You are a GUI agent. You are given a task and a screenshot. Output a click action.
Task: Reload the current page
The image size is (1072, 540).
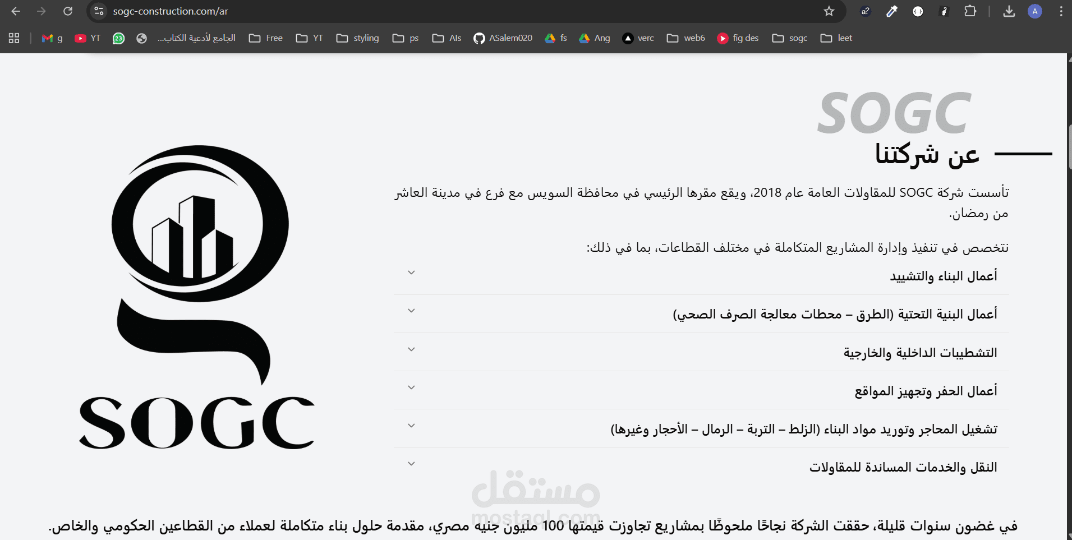[68, 11]
